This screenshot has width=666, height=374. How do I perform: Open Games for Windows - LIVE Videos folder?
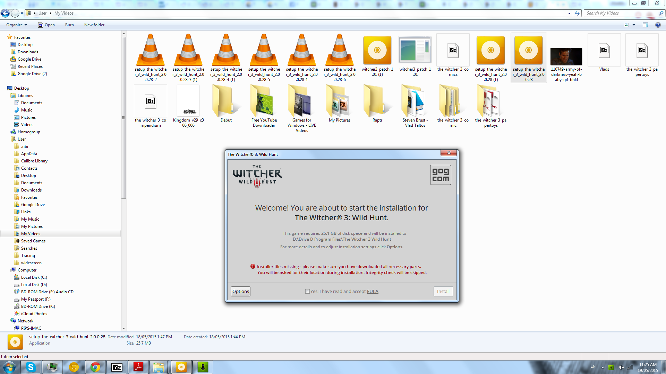(x=302, y=109)
